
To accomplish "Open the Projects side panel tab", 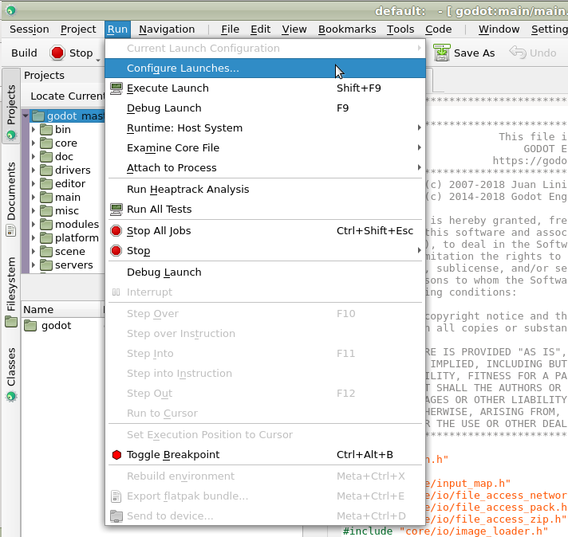I will click(x=10, y=108).
